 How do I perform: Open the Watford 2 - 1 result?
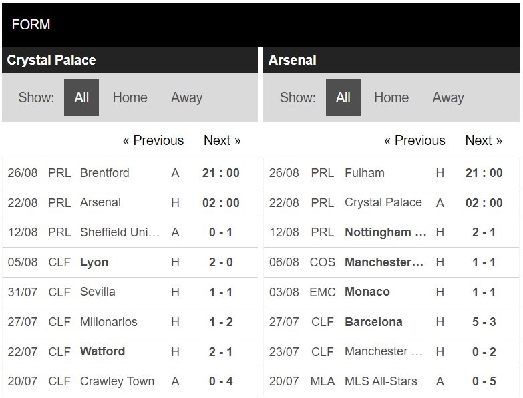(x=130, y=352)
